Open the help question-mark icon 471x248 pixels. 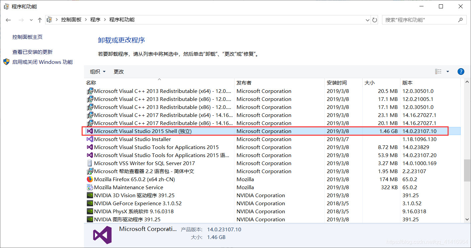pos(461,72)
